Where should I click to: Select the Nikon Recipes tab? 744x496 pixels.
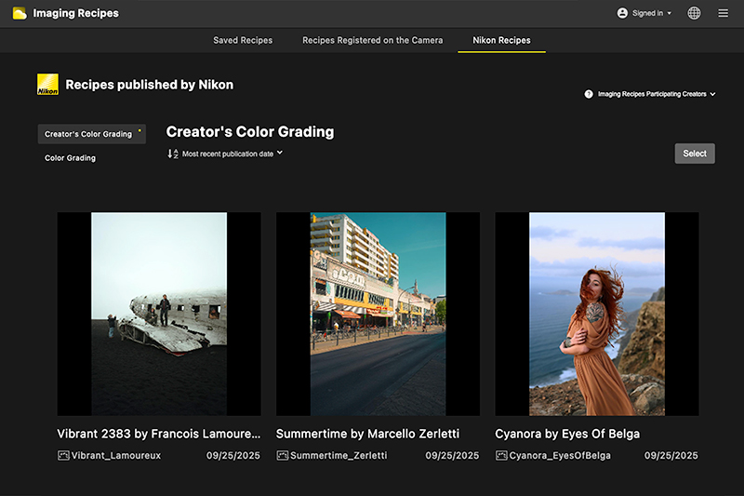coord(501,41)
